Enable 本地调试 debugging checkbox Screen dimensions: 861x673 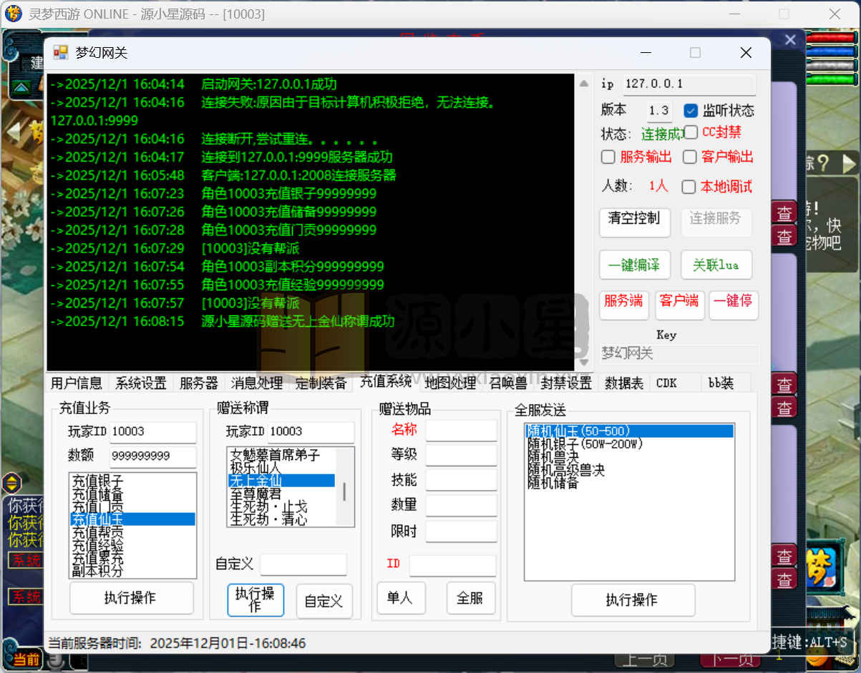[689, 187]
